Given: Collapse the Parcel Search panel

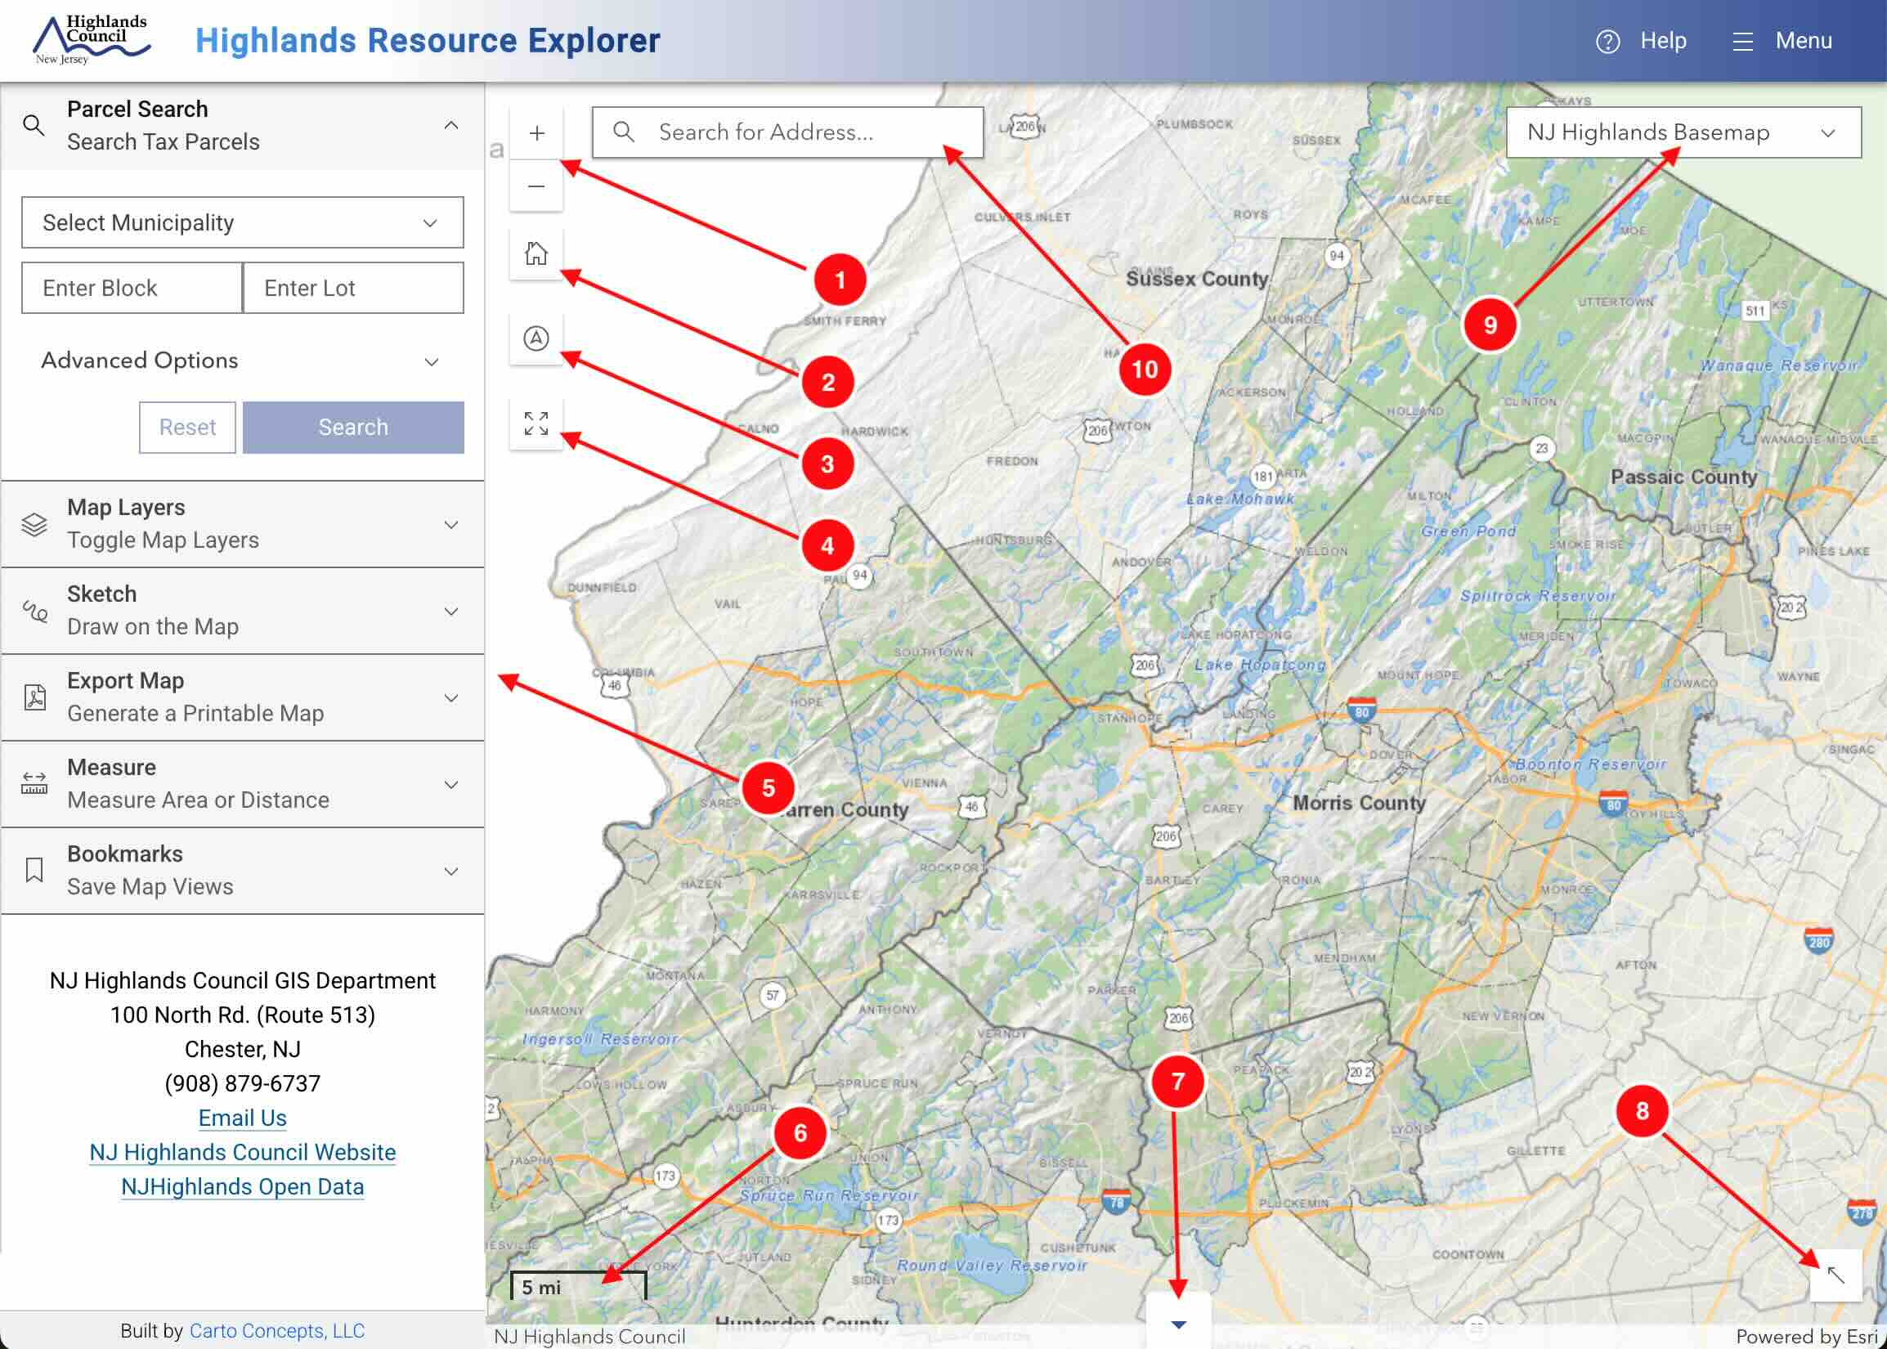Looking at the screenshot, I should click(453, 124).
